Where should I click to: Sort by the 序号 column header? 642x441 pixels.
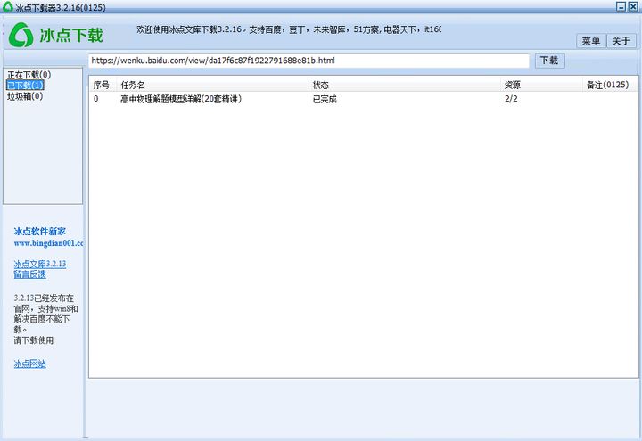coord(101,85)
